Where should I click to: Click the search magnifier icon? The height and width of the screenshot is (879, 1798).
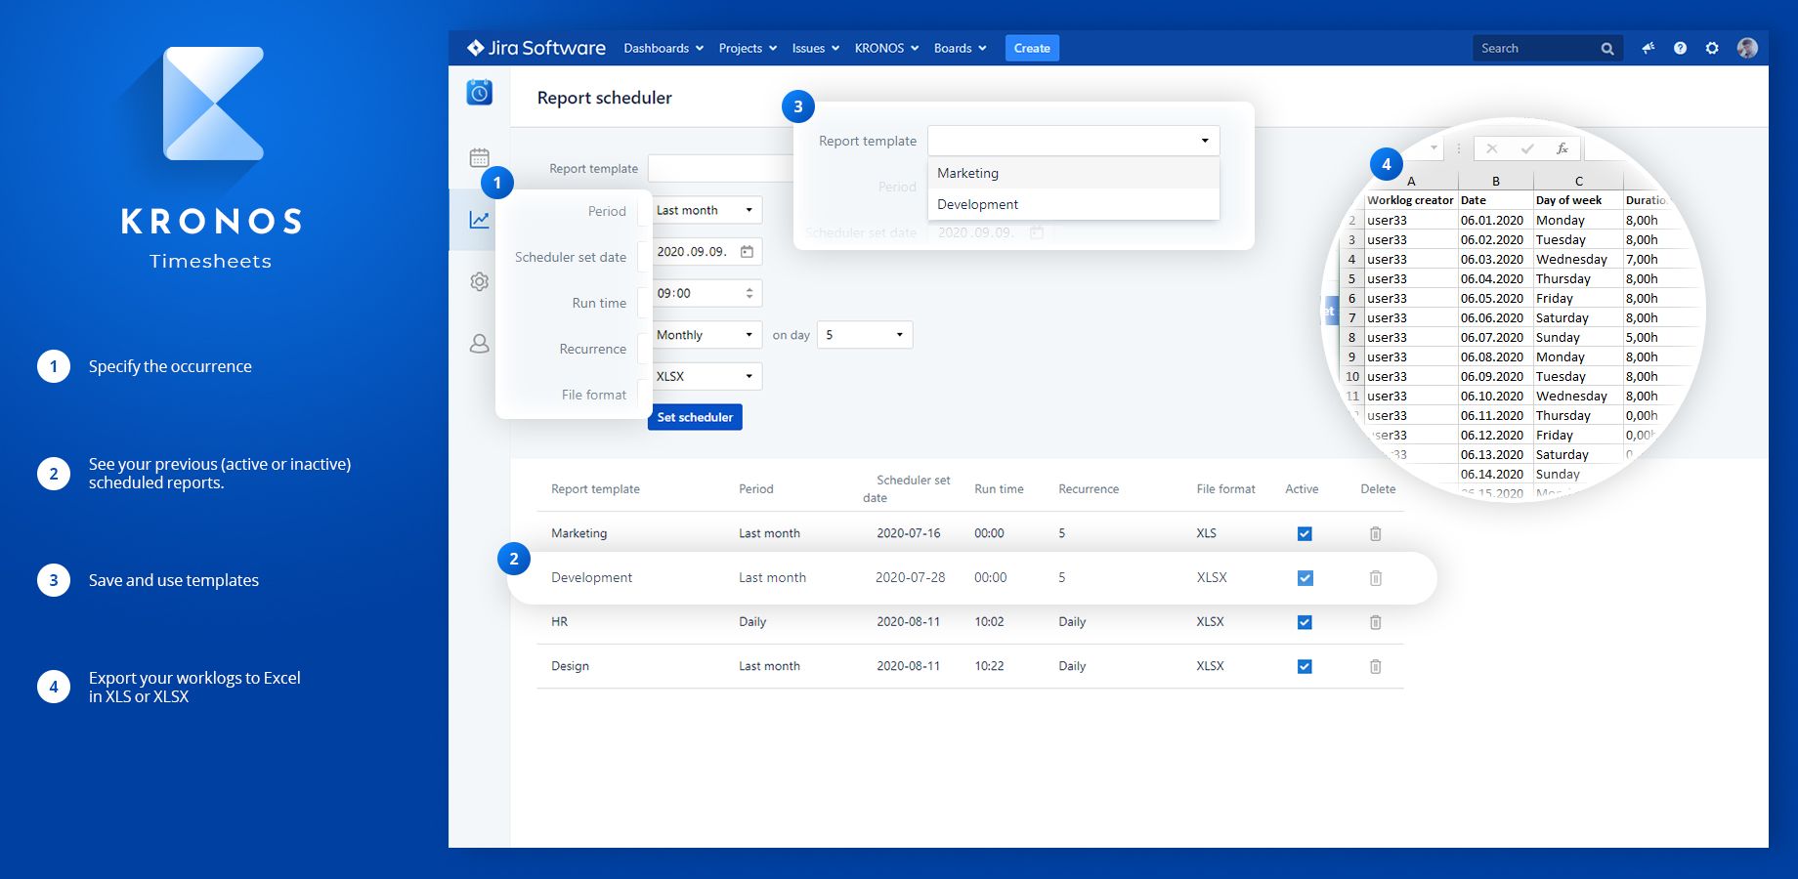pyautogui.click(x=1607, y=49)
